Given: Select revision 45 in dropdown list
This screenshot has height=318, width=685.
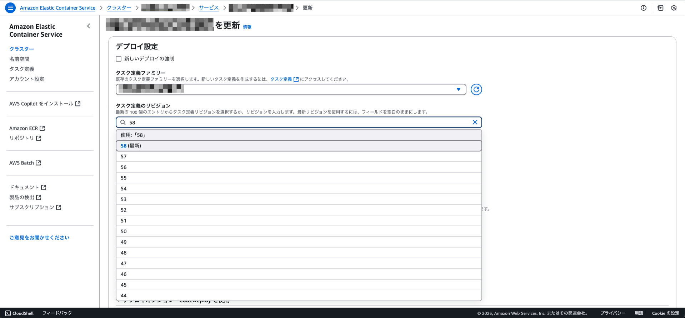Looking at the screenshot, I should [299, 285].
